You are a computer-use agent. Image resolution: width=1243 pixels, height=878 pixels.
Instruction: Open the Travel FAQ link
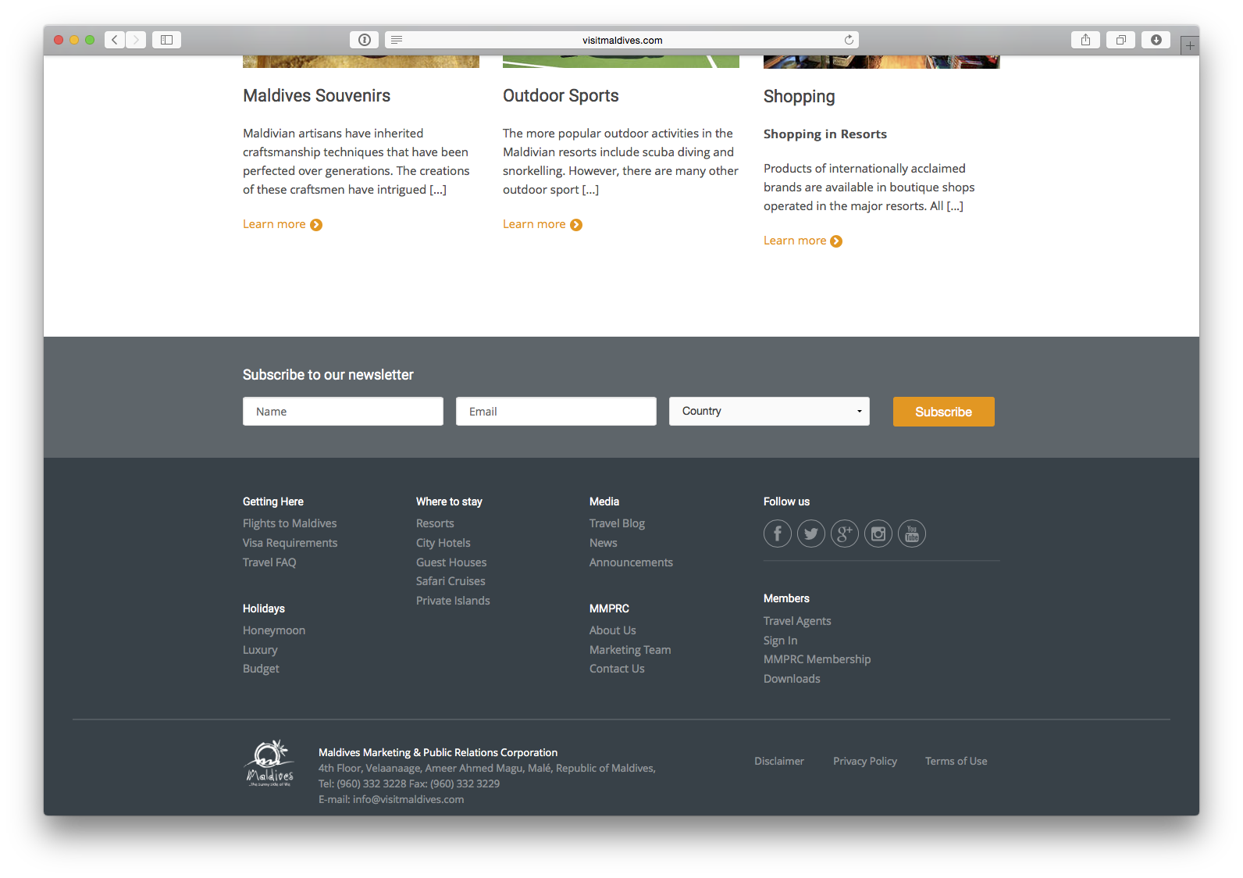[x=269, y=562]
